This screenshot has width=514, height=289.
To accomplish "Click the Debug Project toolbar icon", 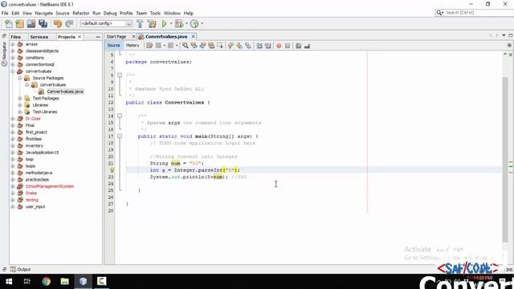I will click(x=179, y=23).
